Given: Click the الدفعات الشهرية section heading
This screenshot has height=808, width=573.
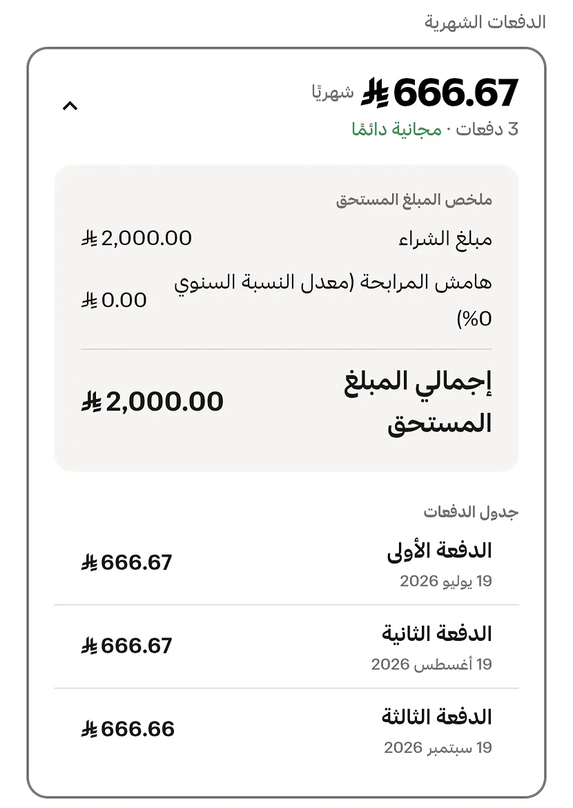Looking at the screenshot, I should (x=485, y=22).
